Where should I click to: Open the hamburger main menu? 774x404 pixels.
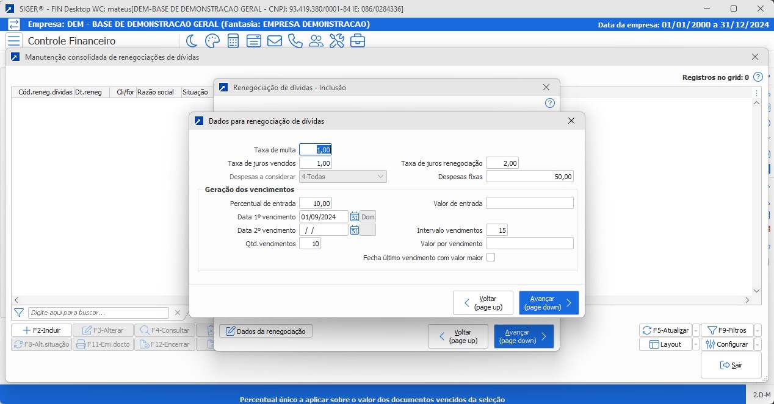pyautogui.click(x=14, y=41)
